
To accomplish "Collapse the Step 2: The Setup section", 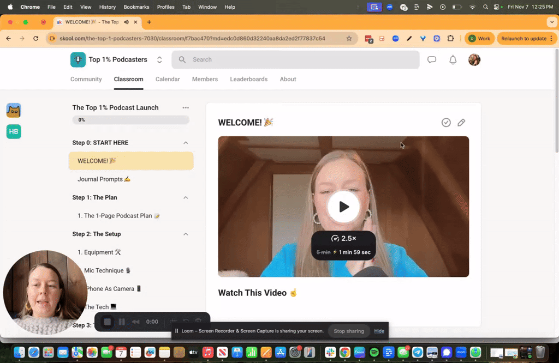I will 186,234.
